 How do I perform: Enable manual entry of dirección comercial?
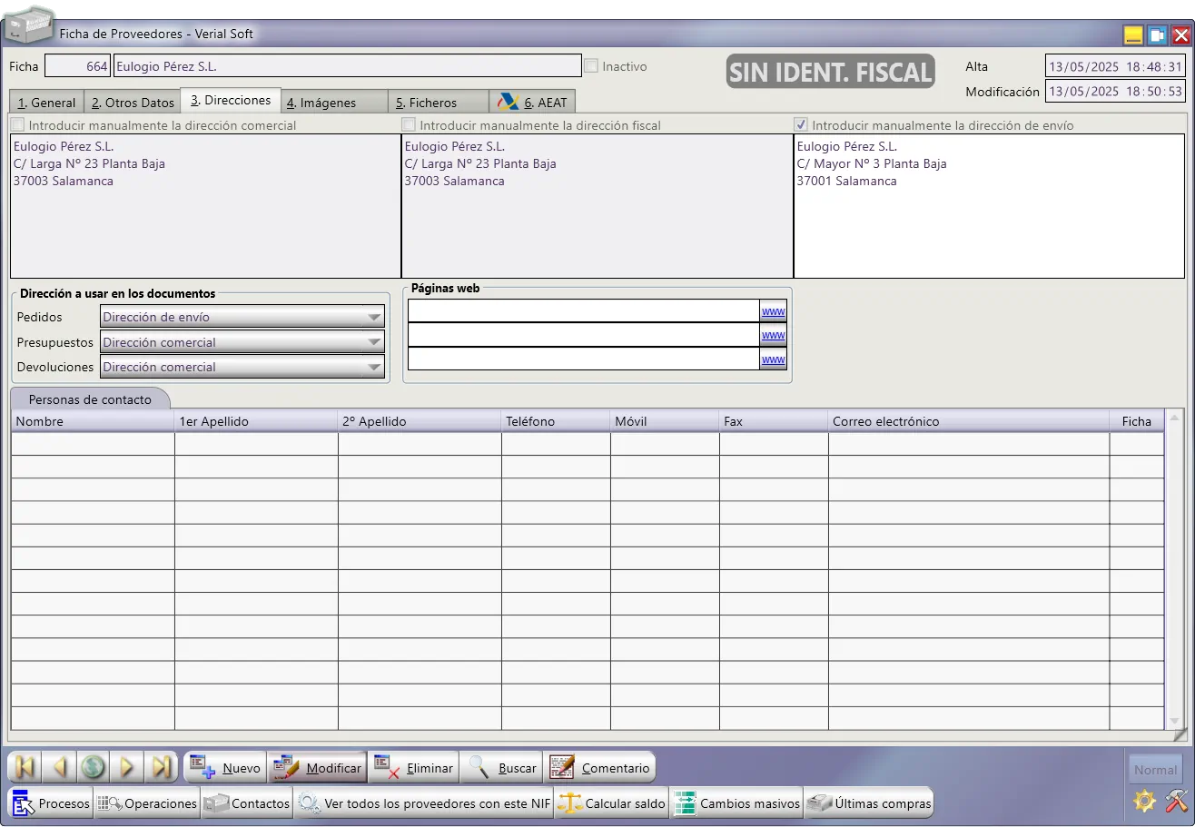point(17,125)
